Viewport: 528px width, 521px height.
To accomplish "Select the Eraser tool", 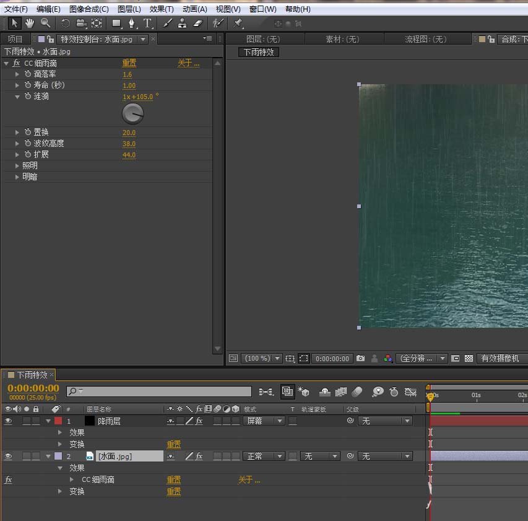I will pyautogui.click(x=197, y=23).
